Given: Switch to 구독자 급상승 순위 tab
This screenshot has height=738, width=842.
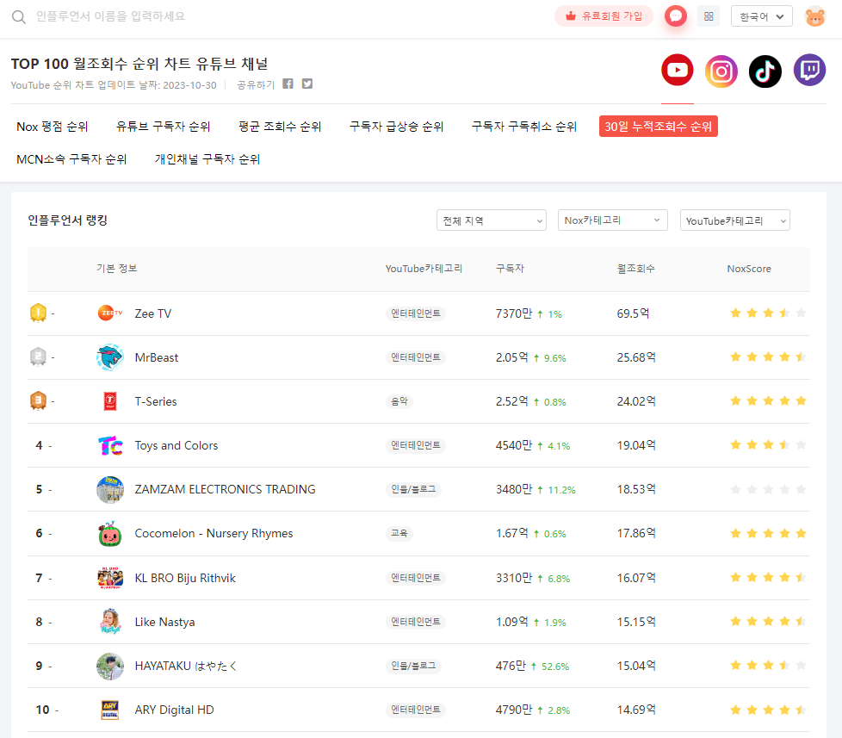Looking at the screenshot, I should [x=396, y=127].
